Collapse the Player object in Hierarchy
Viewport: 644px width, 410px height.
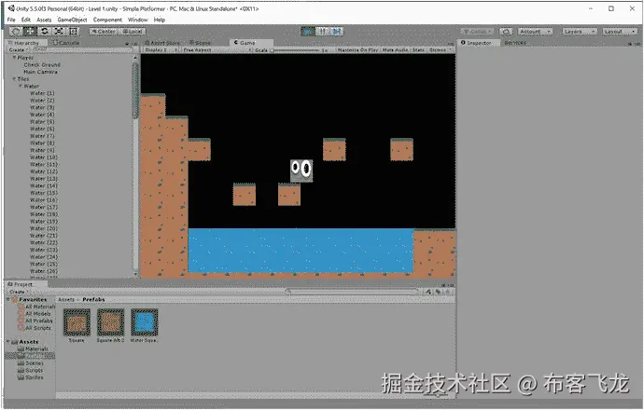click(x=14, y=58)
